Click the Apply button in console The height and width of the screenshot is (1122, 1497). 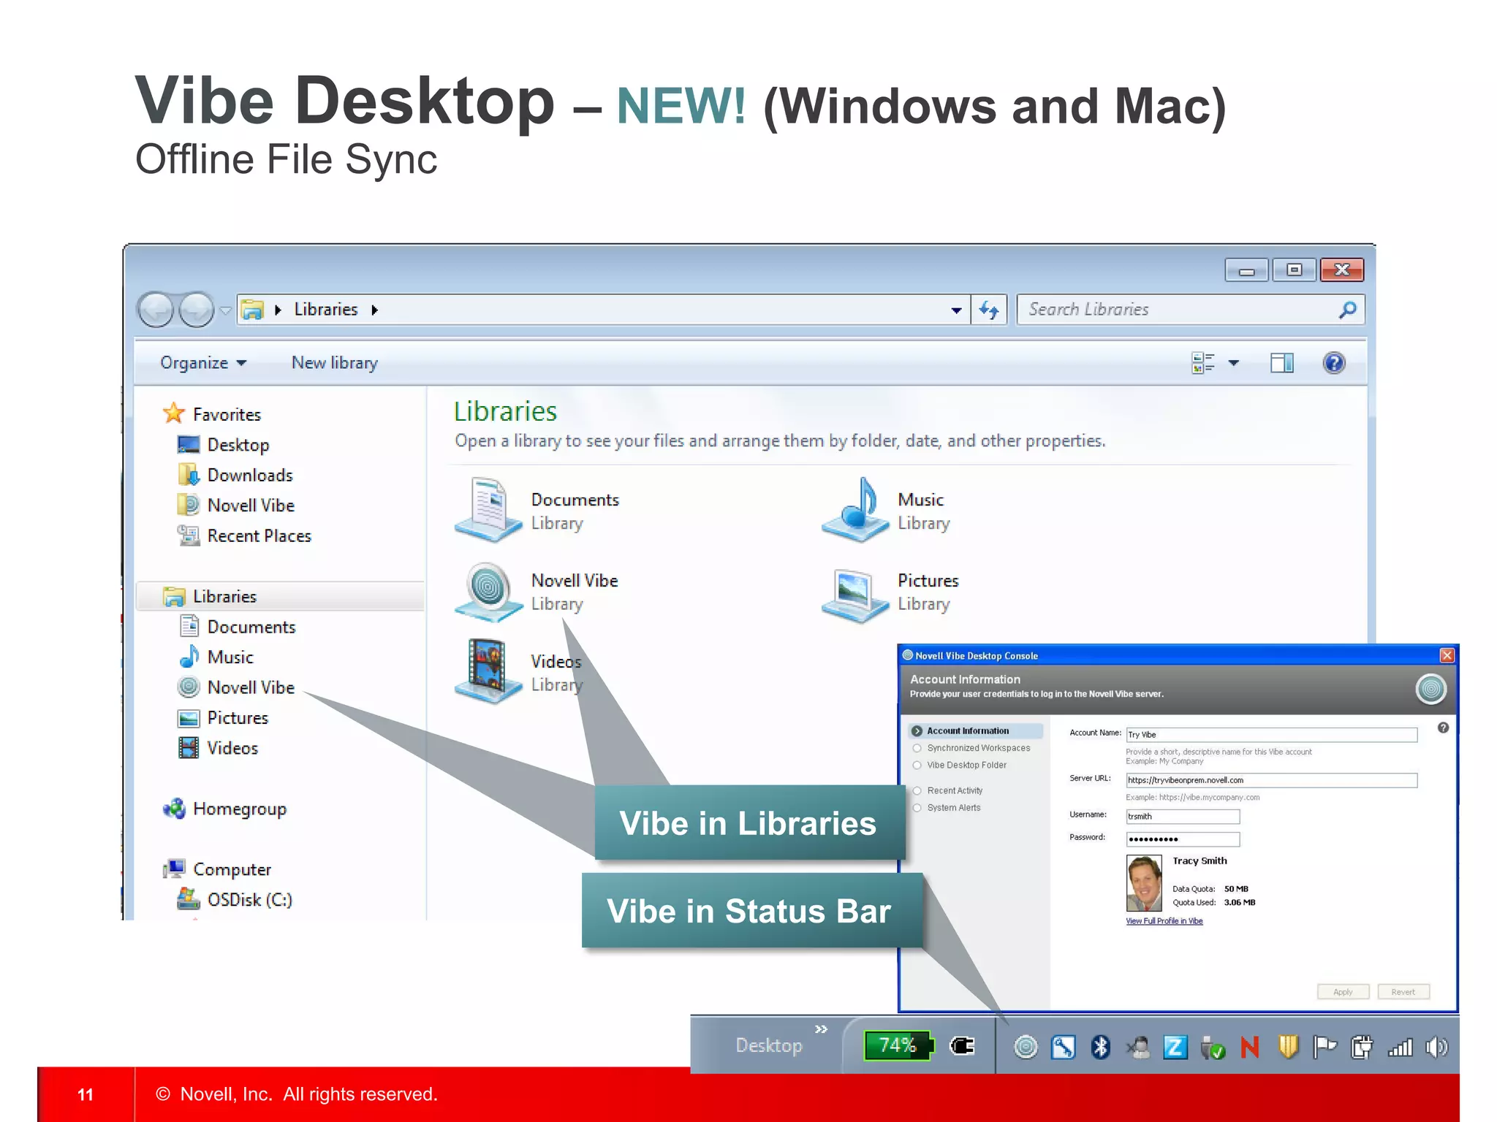[x=1343, y=991]
